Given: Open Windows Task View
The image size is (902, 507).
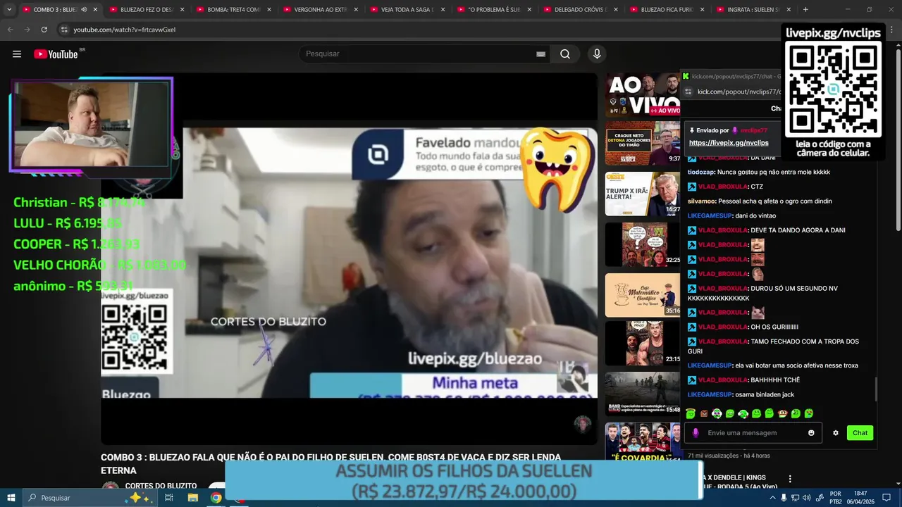Looking at the screenshot, I should 169,498.
